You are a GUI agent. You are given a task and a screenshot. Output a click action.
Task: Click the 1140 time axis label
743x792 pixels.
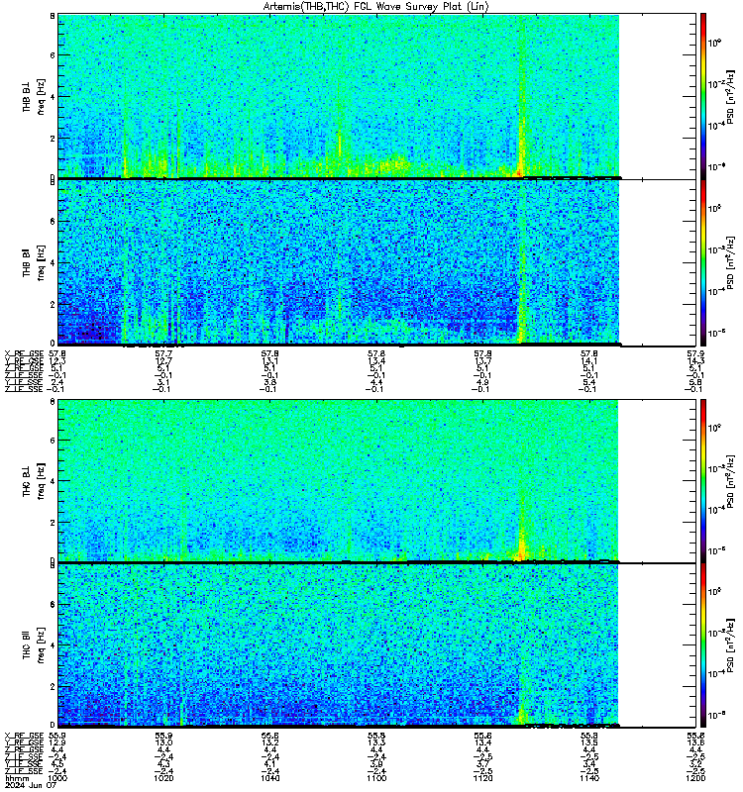click(589, 778)
